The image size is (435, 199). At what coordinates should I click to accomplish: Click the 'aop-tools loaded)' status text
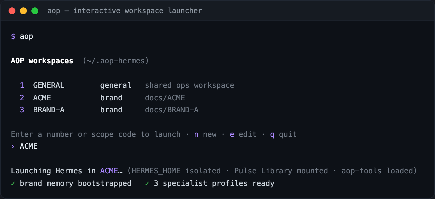tap(379, 171)
